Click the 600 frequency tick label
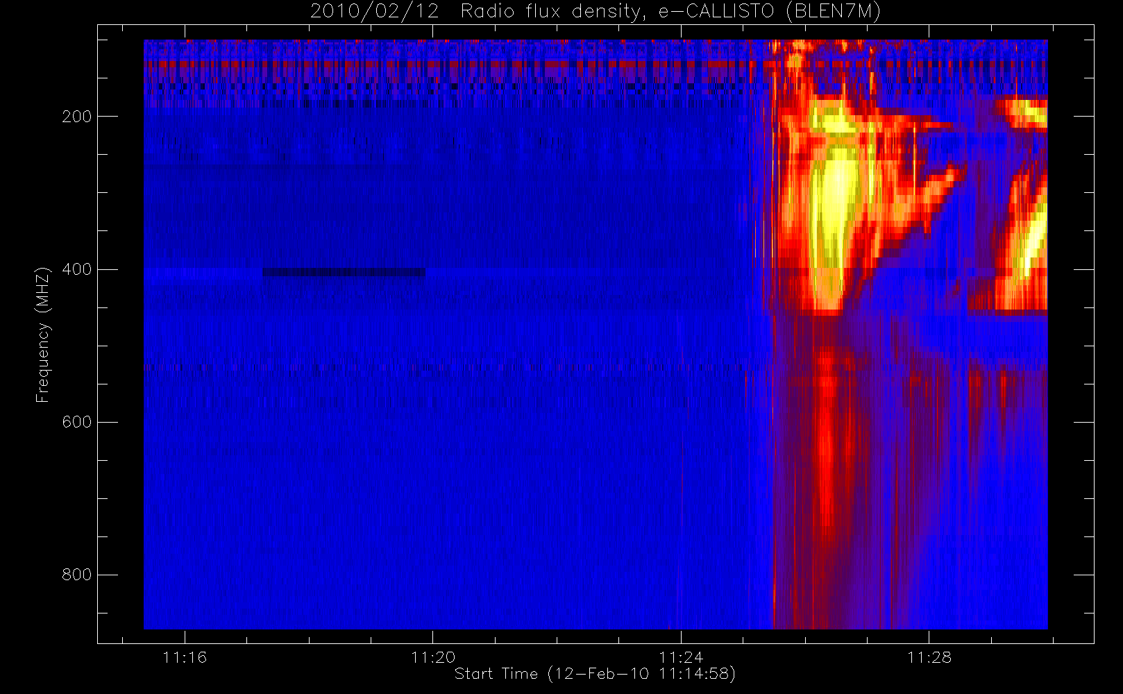Viewport: 1123px width, 694px height. 77,422
